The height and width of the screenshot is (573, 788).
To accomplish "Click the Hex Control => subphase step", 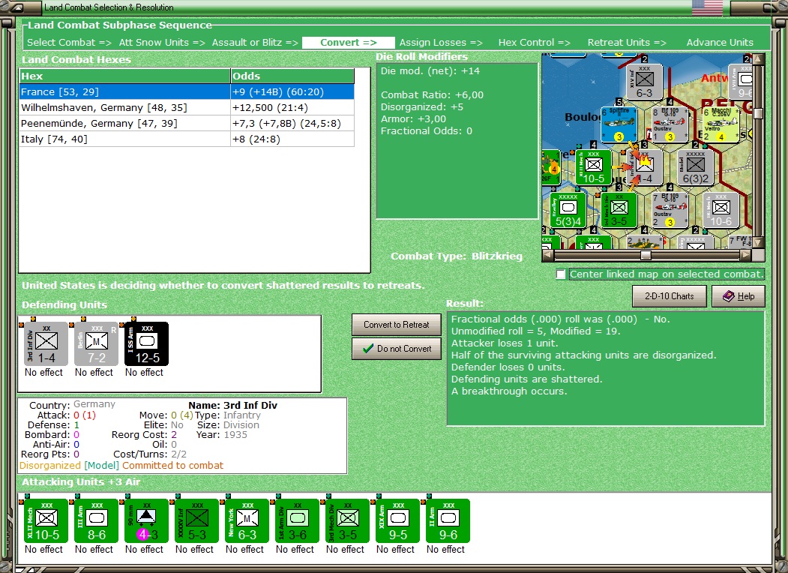I will click(535, 43).
